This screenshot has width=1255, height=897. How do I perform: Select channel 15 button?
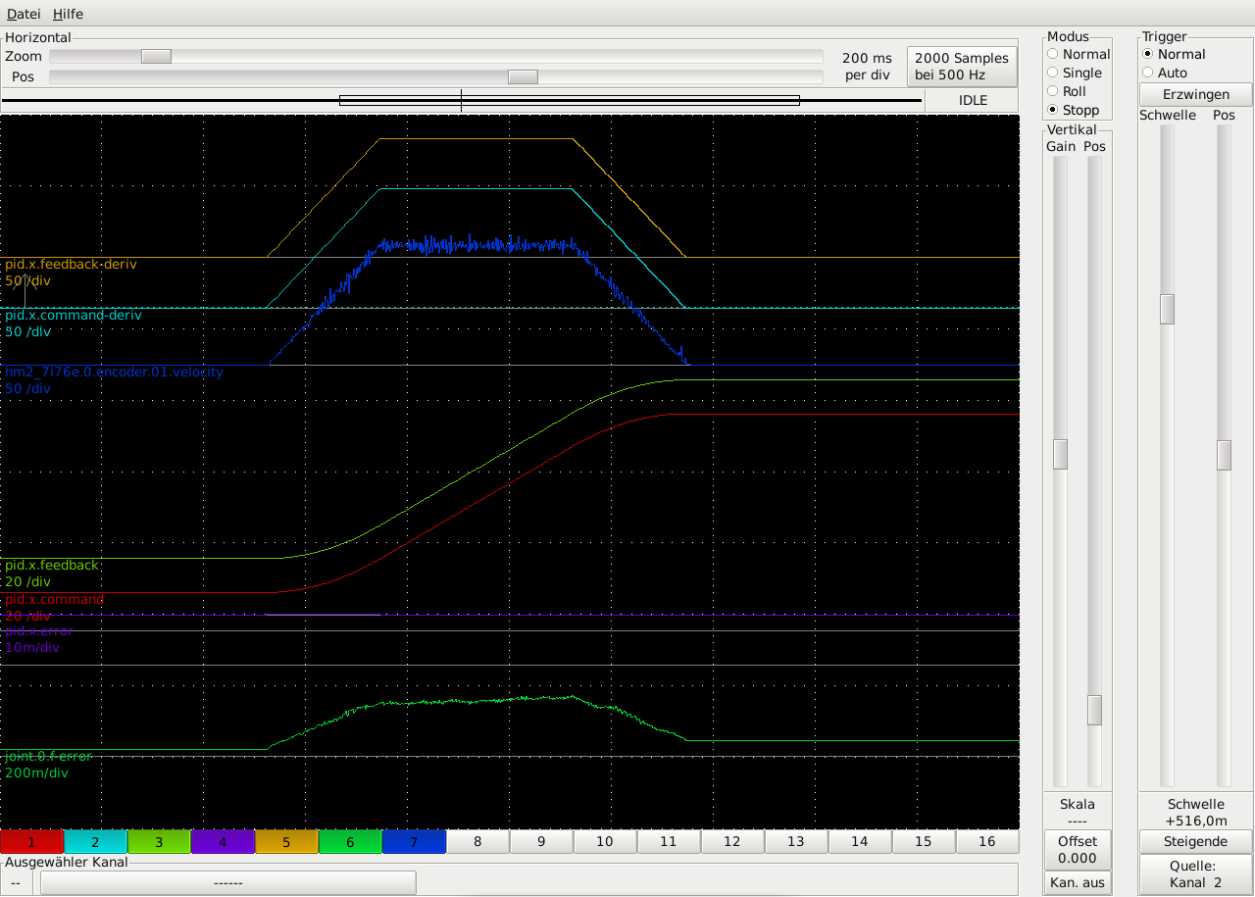(x=924, y=841)
